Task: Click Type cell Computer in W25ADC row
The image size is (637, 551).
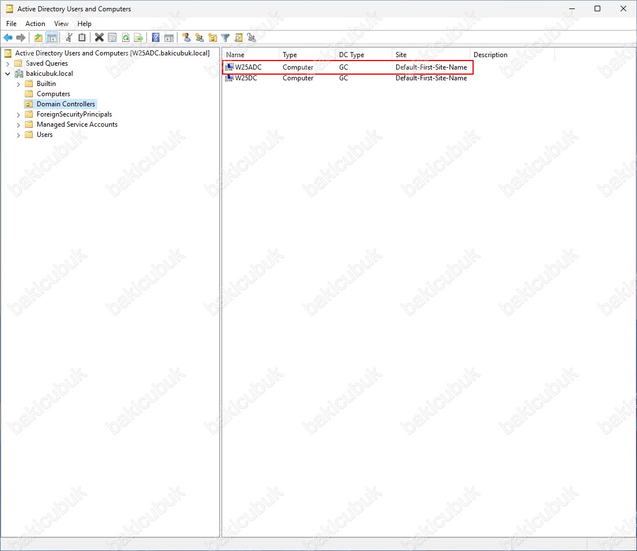Action: pos(298,67)
